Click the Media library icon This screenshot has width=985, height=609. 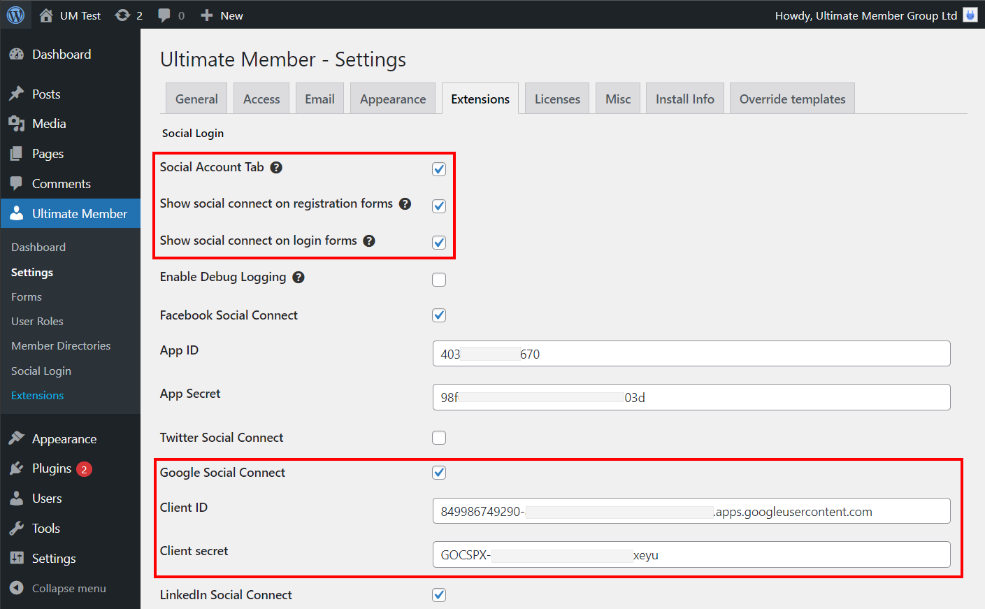(x=17, y=123)
